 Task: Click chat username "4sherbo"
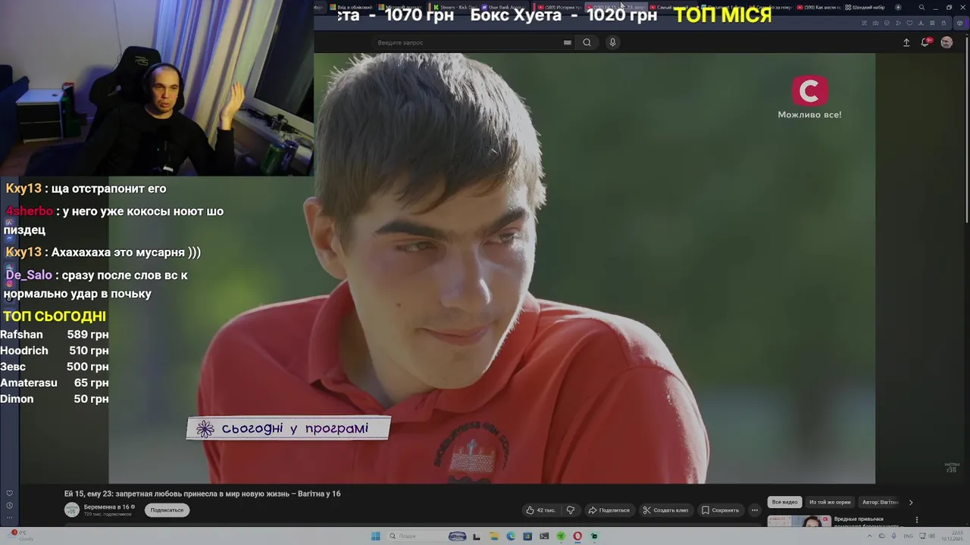(30, 211)
